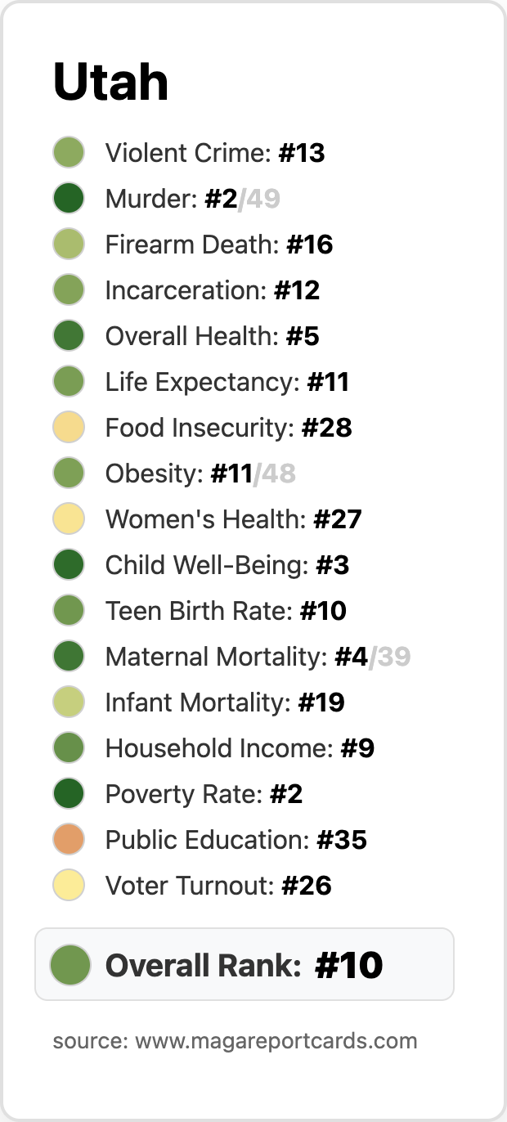The image size is (507, 1122).
Task: Click the dark green Murder indicator dot
Action: point(69,199)
